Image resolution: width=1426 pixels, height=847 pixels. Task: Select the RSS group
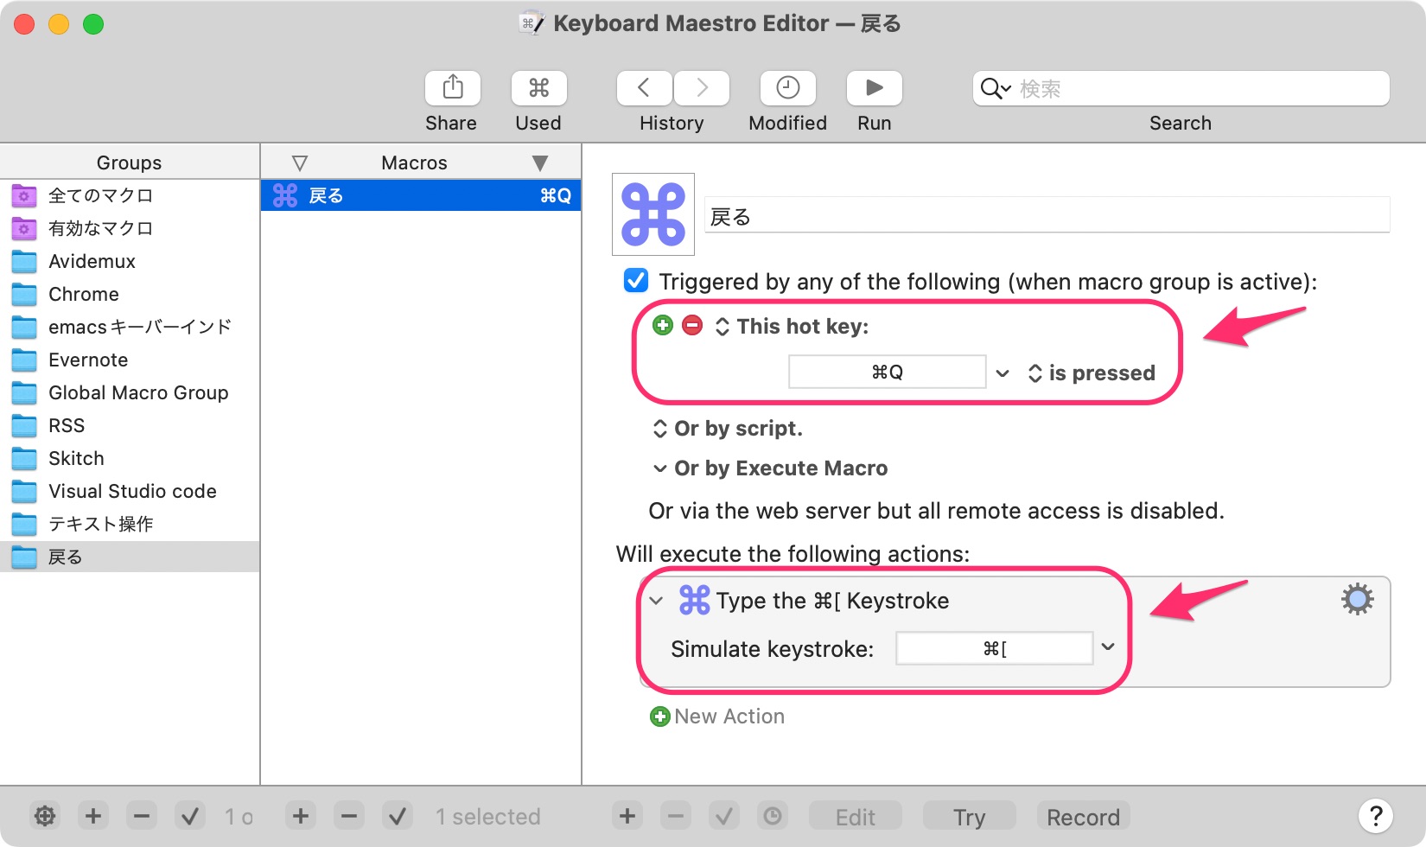pyautogui.click(x=130, y=425)
